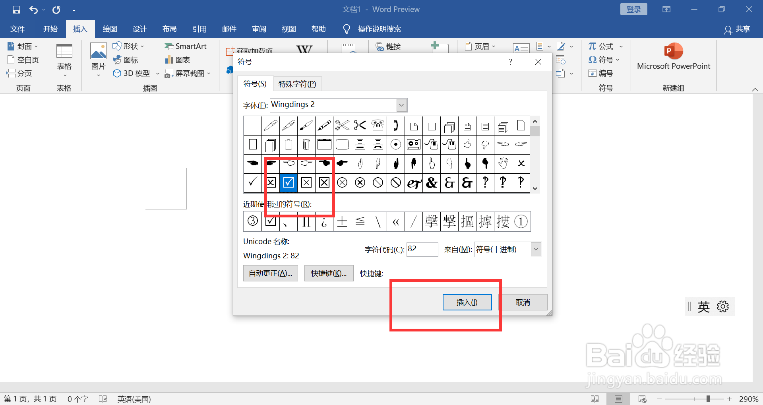Image resolution: width=763 pixels, height=405 pixels.
Task: Select the X-box symbol in the grid
Action: 271,183
